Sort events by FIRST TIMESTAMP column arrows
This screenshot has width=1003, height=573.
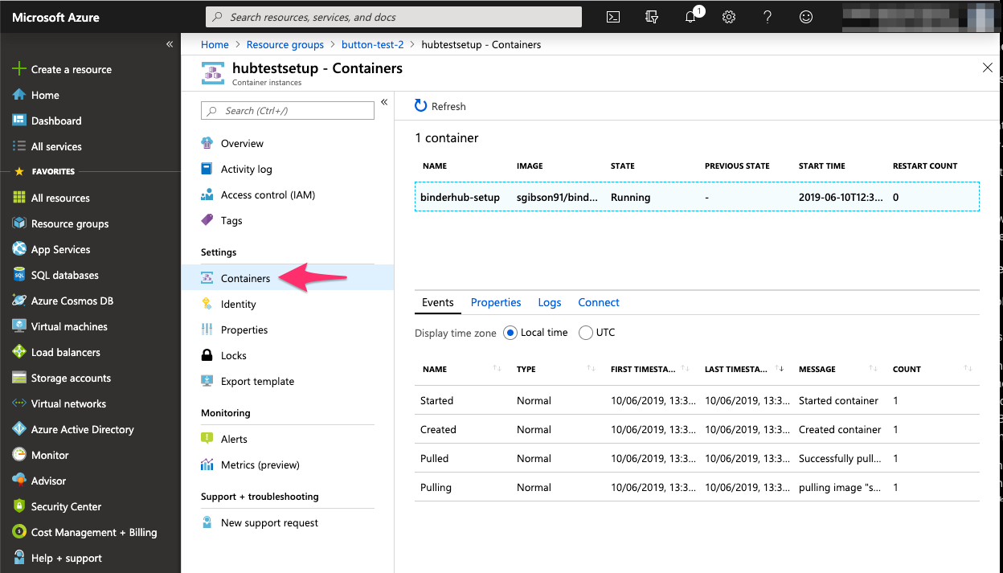point(686,369)
